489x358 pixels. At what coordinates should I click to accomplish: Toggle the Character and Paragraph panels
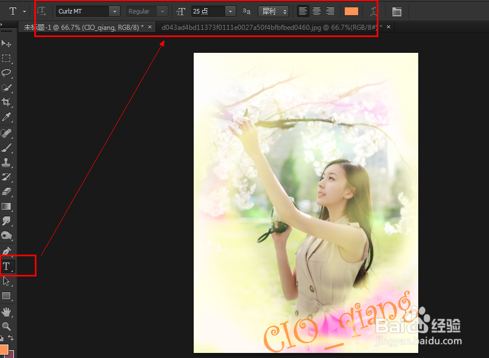tap(397, 12)
